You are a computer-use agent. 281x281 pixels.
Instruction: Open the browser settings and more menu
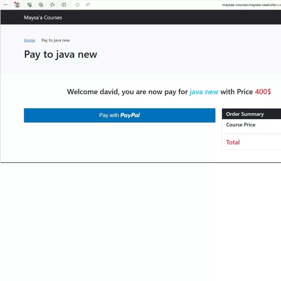[x=6, y=5]
